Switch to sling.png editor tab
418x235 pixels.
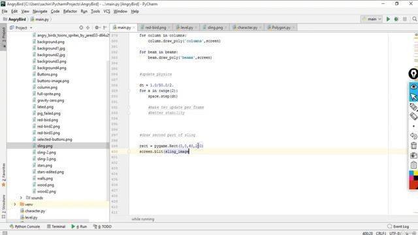pyautogui.click(x=215, y=27)
